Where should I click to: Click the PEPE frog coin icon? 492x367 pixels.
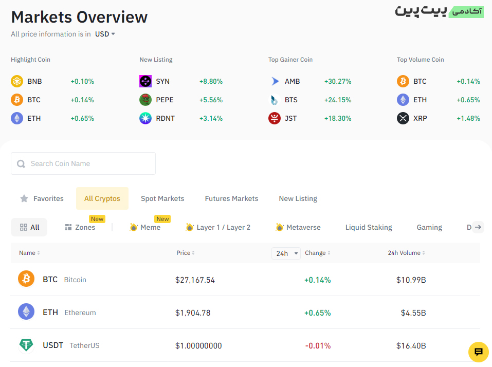click(x=145, y=100)
